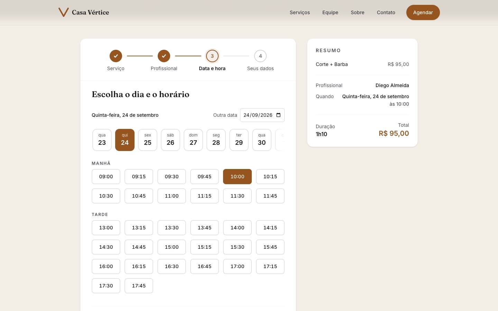The height and width of the screenshot is (311, 498).
Task: Pick the 11:45 morning slot
Action: [x=270, y=196]
